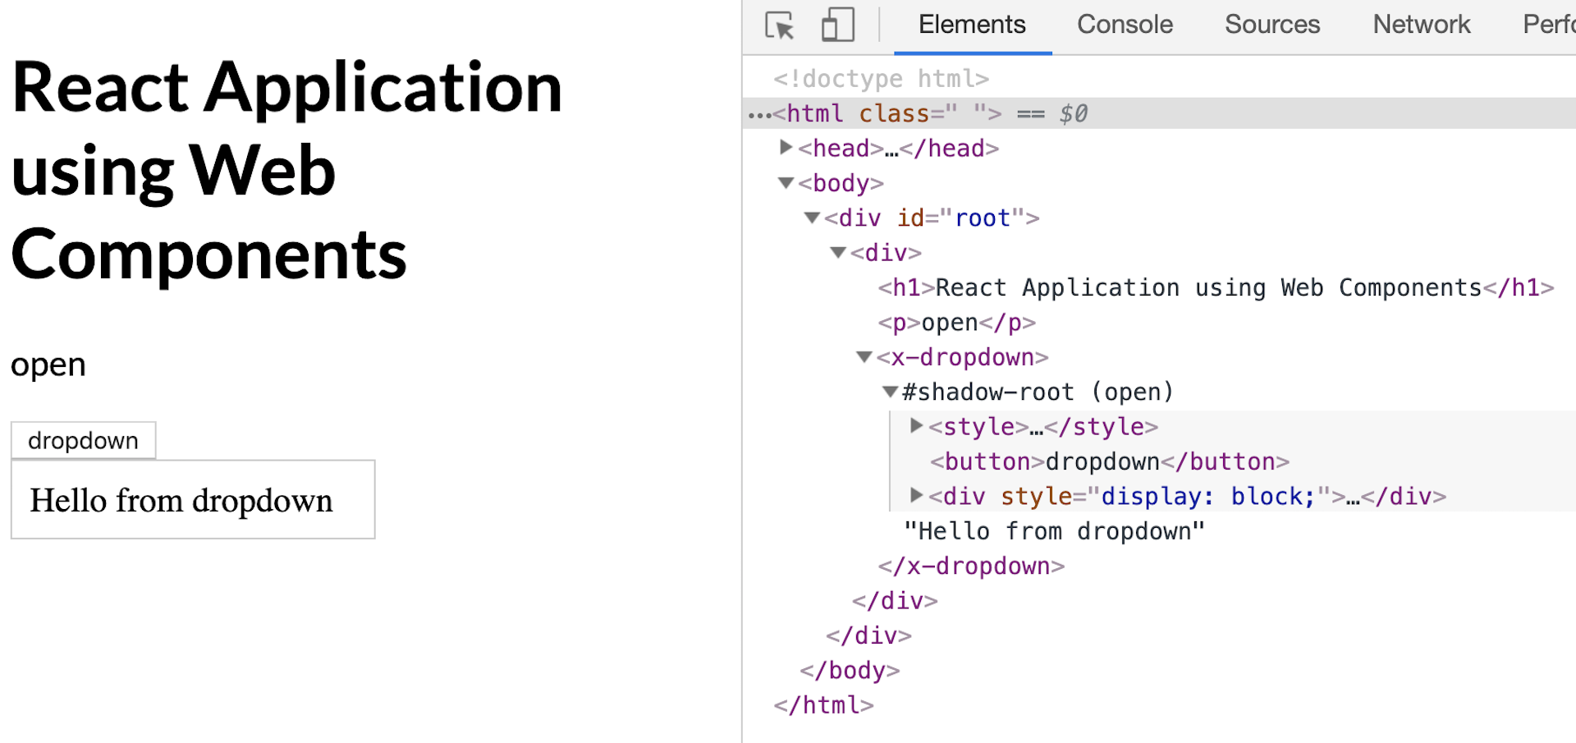Select the closing x-dropdown tag line
This screenshot has width=1576, height=743.
(971, 566)
